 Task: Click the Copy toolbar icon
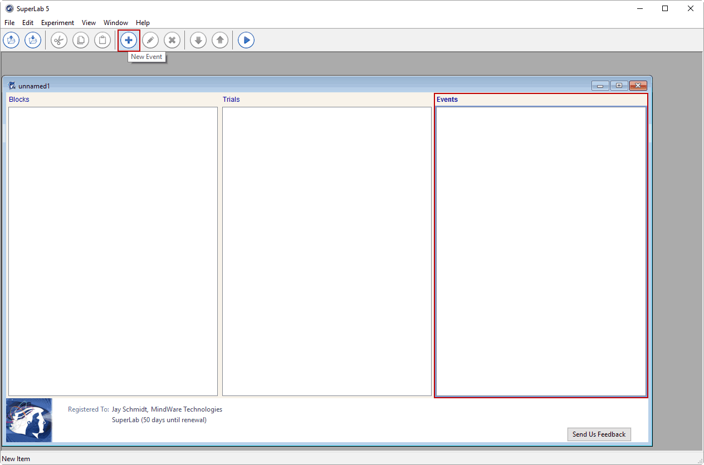coord(81,40)
